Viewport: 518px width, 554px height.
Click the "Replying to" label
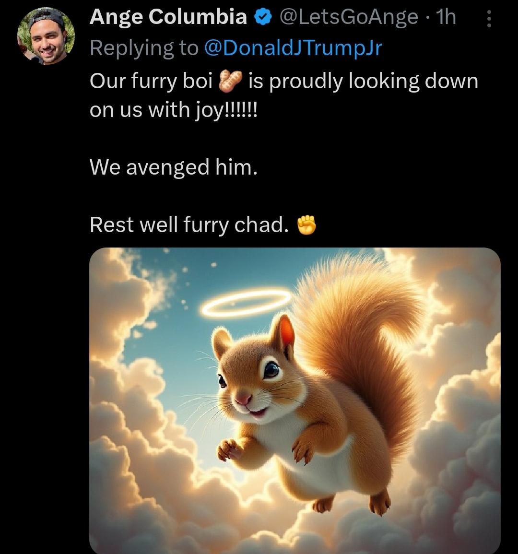point(144,47)
